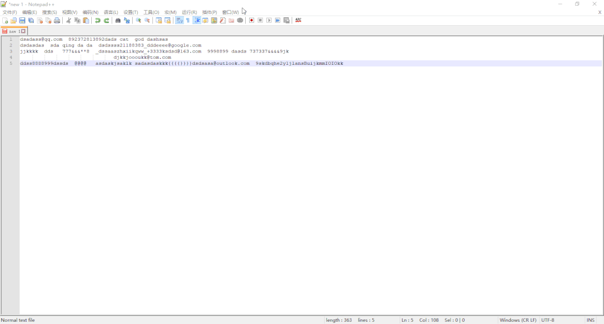Toggle Show all characters pilcrow button
Screen dimensions: 604x324
coord(188,20)
